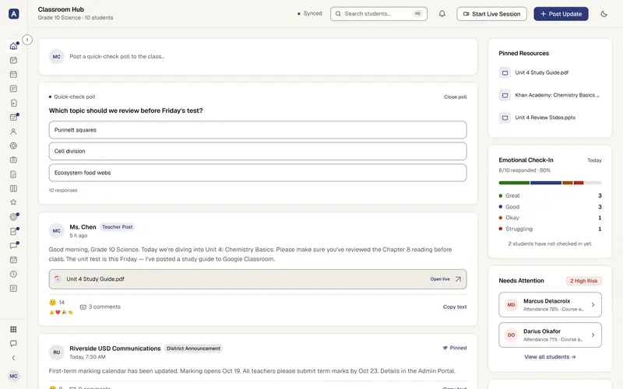The image size is (623, 389).
Task: Click the 'Synced' status indicator
Action: pos(310,13)
